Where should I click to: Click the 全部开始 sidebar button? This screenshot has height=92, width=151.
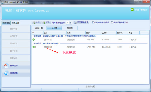(x=16, y=29)
